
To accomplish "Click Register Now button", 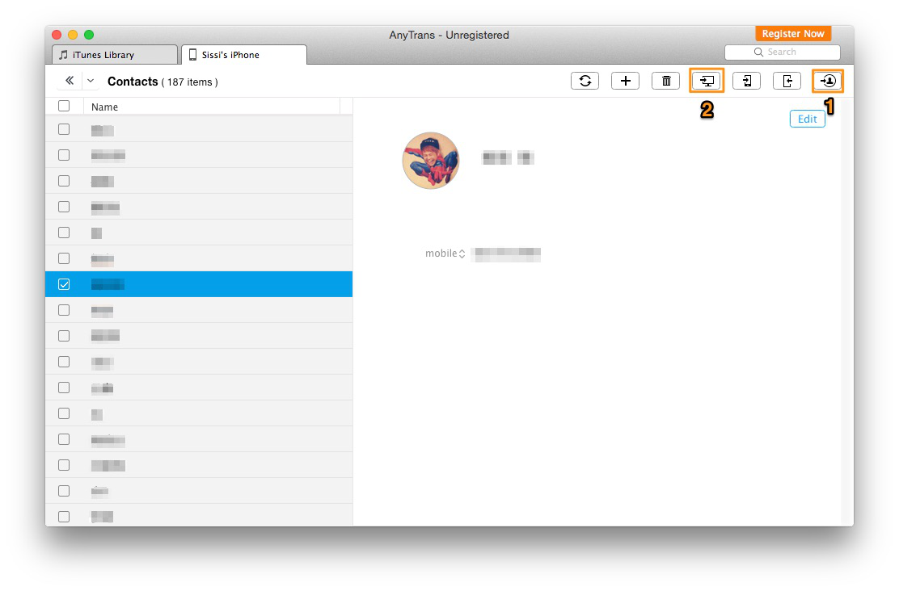I will [x=793, y=34].
